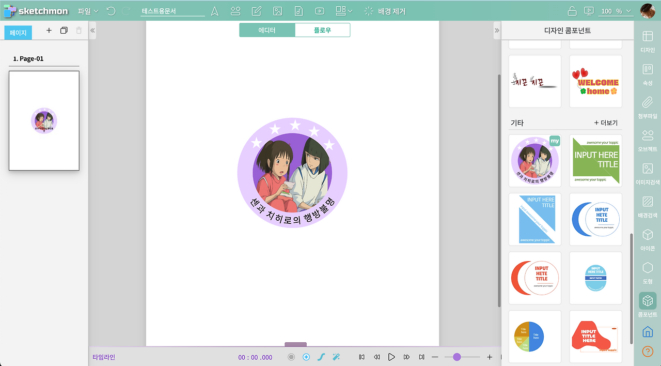The height and width of the screenshot is (366, 661).
Task: Pick the blue diagonal title component
Action: point(535,219)
